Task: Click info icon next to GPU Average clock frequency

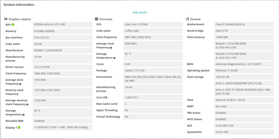Action: pyautogui.click(x=20, y=84)
